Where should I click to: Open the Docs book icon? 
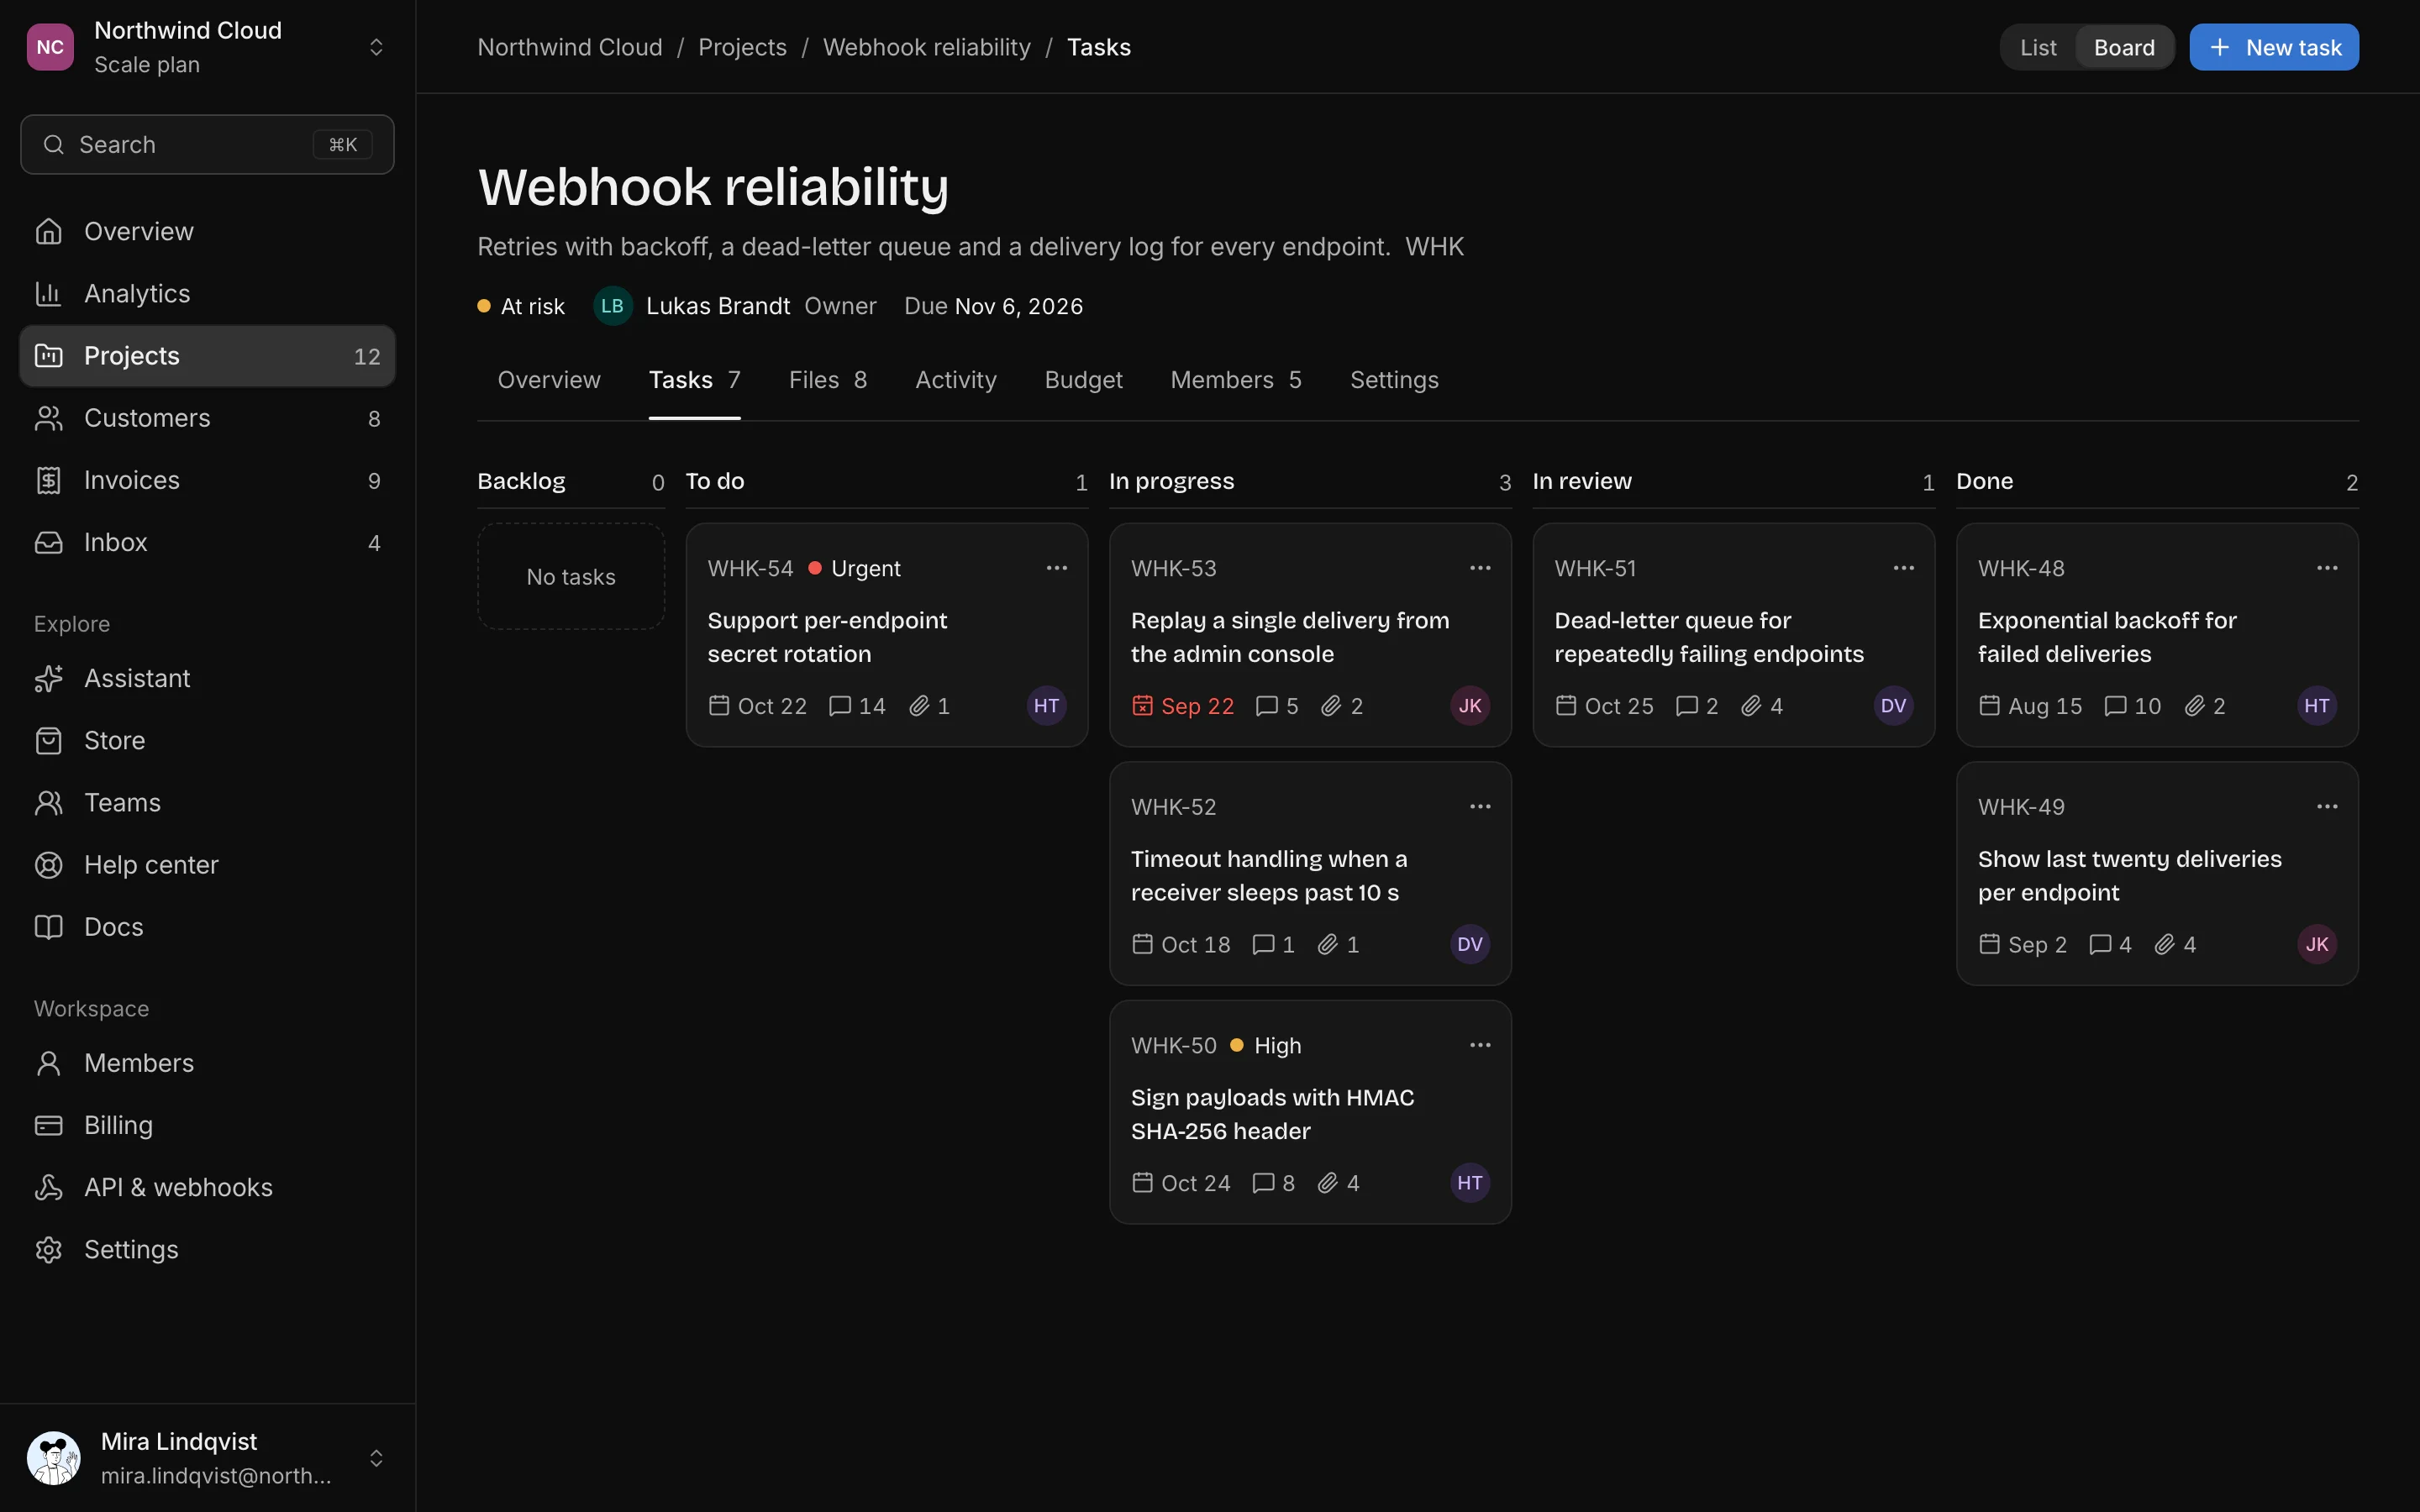tap(48, 926)
